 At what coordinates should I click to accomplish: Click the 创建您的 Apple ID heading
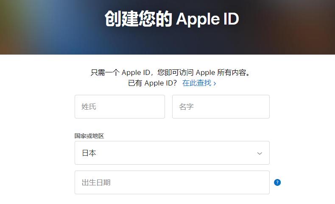[x=172, y=19]
